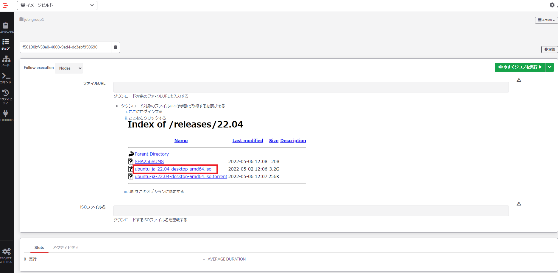This screenshot has width=558, height=273.
Task: Focus the ISOファイル名 input field
Action: [311, 211]
